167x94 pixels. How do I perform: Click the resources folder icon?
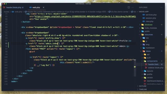tap(142, 35)
